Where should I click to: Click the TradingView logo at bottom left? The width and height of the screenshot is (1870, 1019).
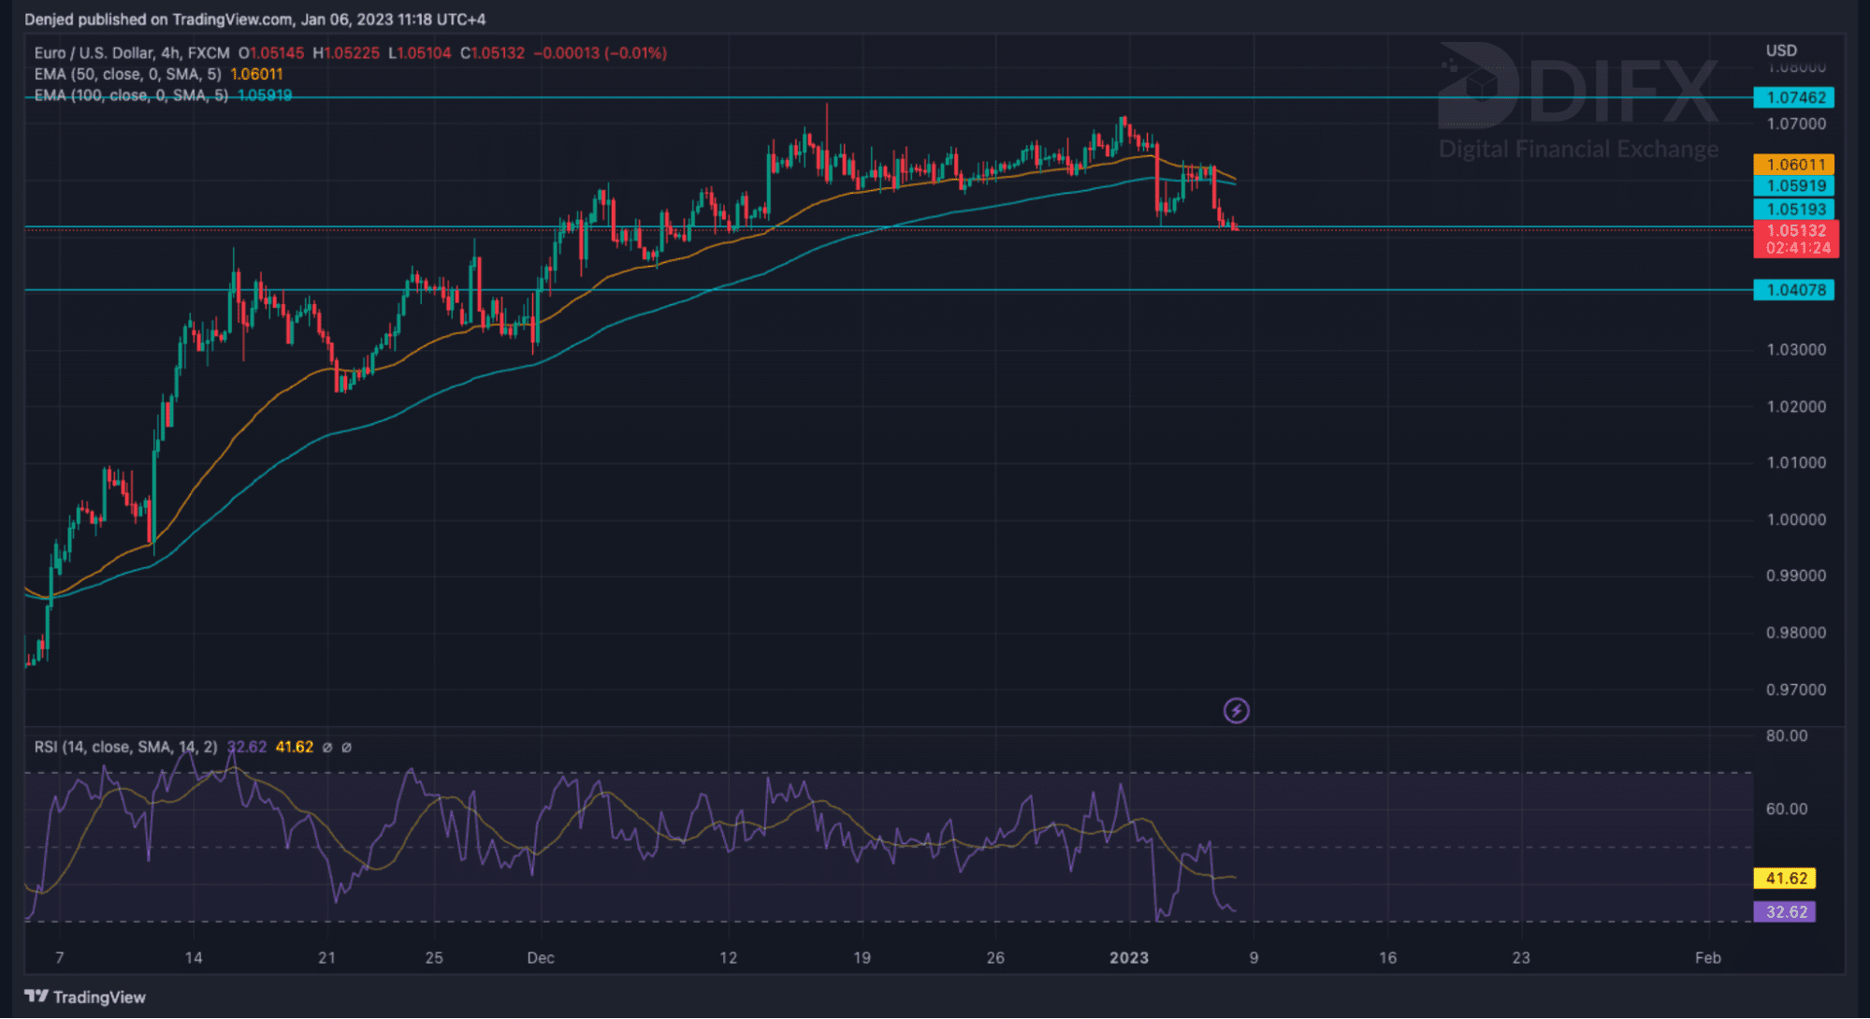click(x=85, y=997)
